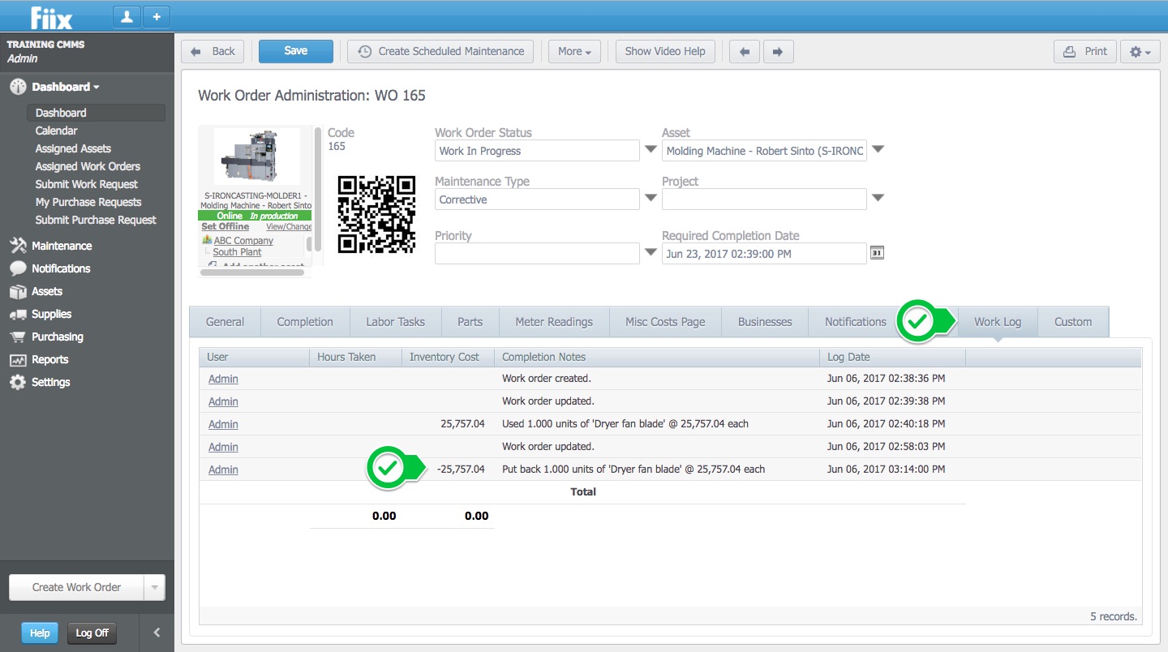This screenshot has height=652, width=1168.
Task: Open Priority dropdown arrow
Action: click(x=651, y=253)
